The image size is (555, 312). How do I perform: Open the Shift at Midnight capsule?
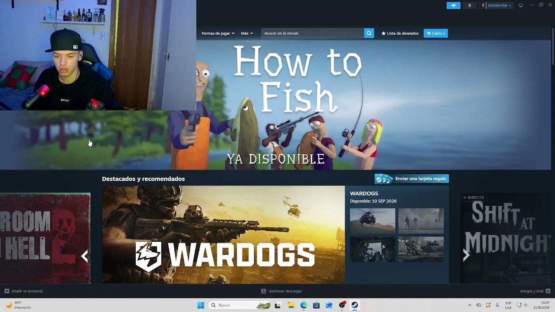coord(506,238)
